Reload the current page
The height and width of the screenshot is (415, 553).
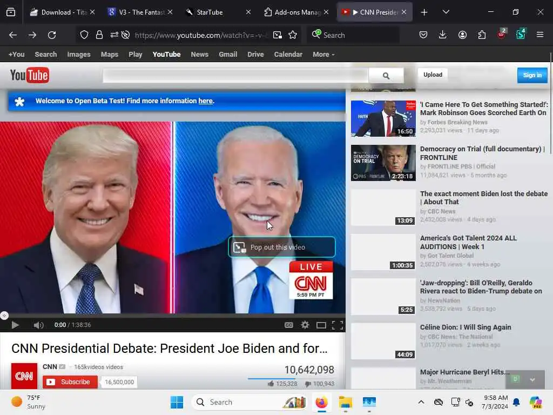(x=52, y=35)
